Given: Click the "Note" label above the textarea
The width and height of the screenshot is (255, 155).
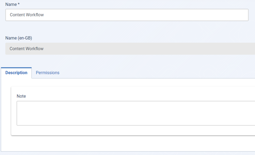Looking at the screenshot, I should [21, 96].
